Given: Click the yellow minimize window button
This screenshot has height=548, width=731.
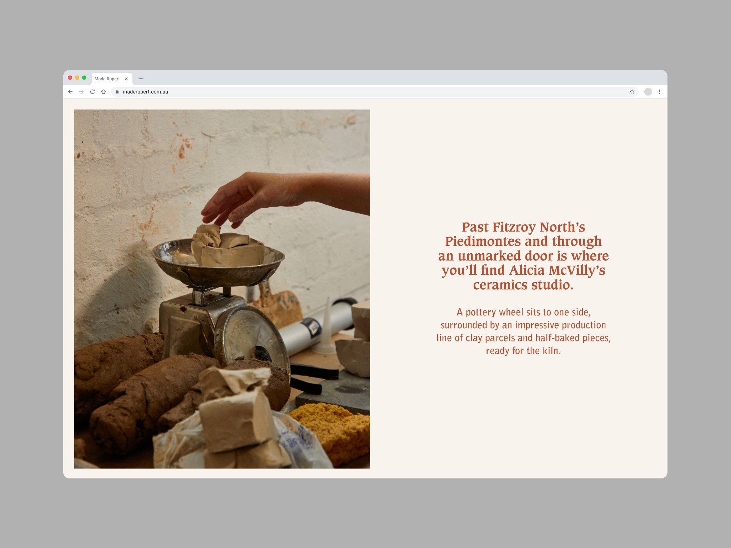Looking at the screenshot, I should pos(77,78).
